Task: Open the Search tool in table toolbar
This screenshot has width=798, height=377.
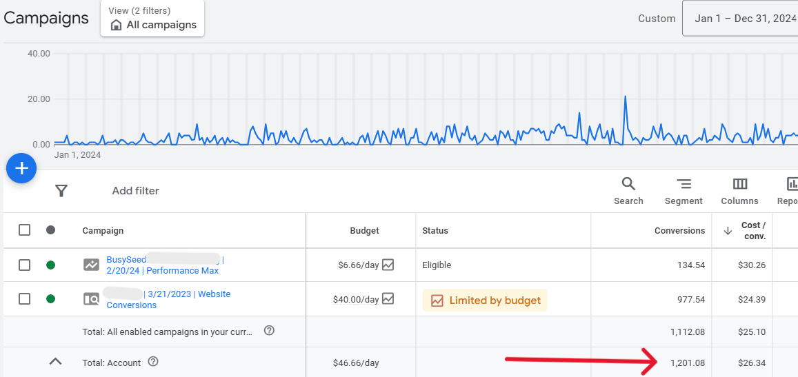Action: 628,191
